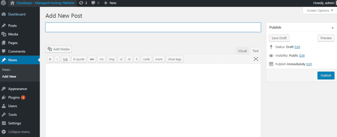The width and height of the screenshot is (337, 137).
Task: Toggle distraction-free fullscreen writing mode
Action: (256, 59)
